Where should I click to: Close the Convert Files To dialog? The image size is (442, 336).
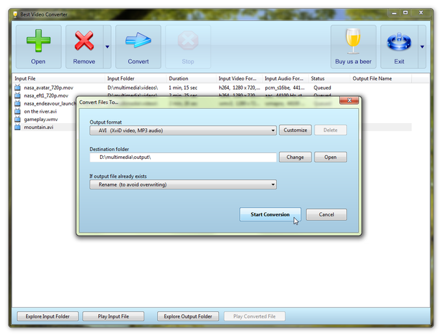pos(349,100)
